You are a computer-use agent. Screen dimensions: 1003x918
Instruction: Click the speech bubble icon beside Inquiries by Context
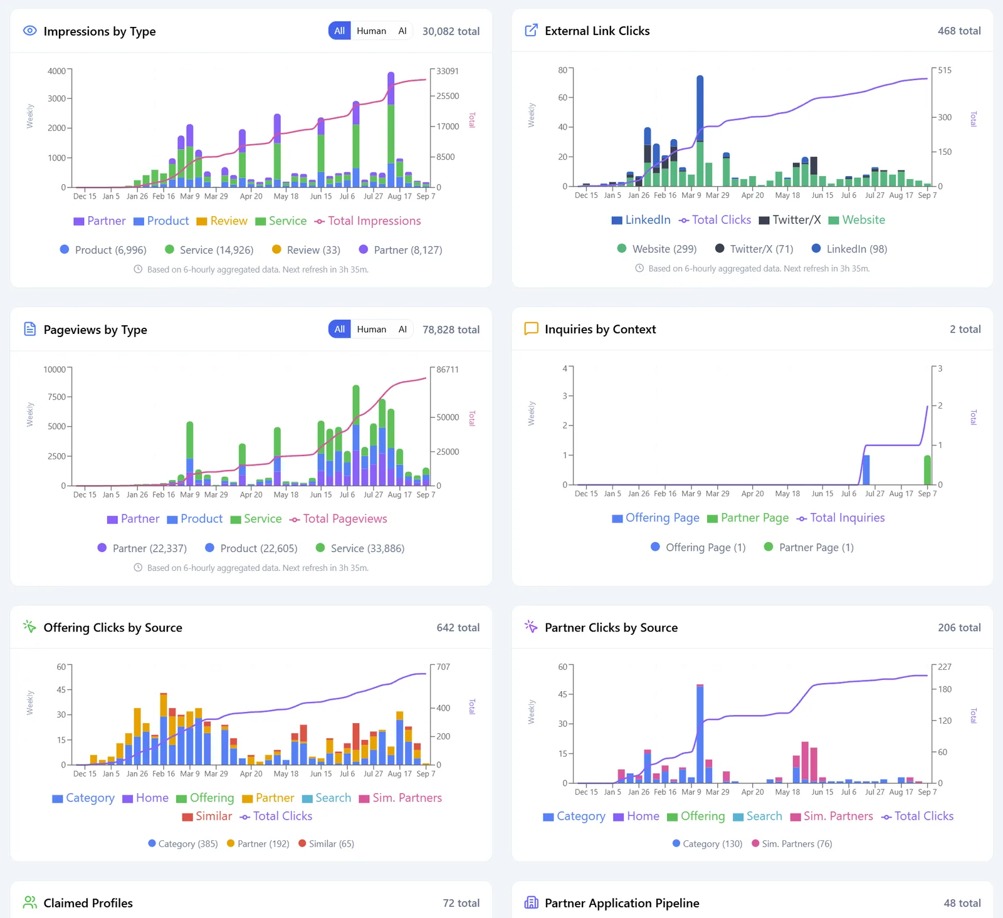[531, 328]
